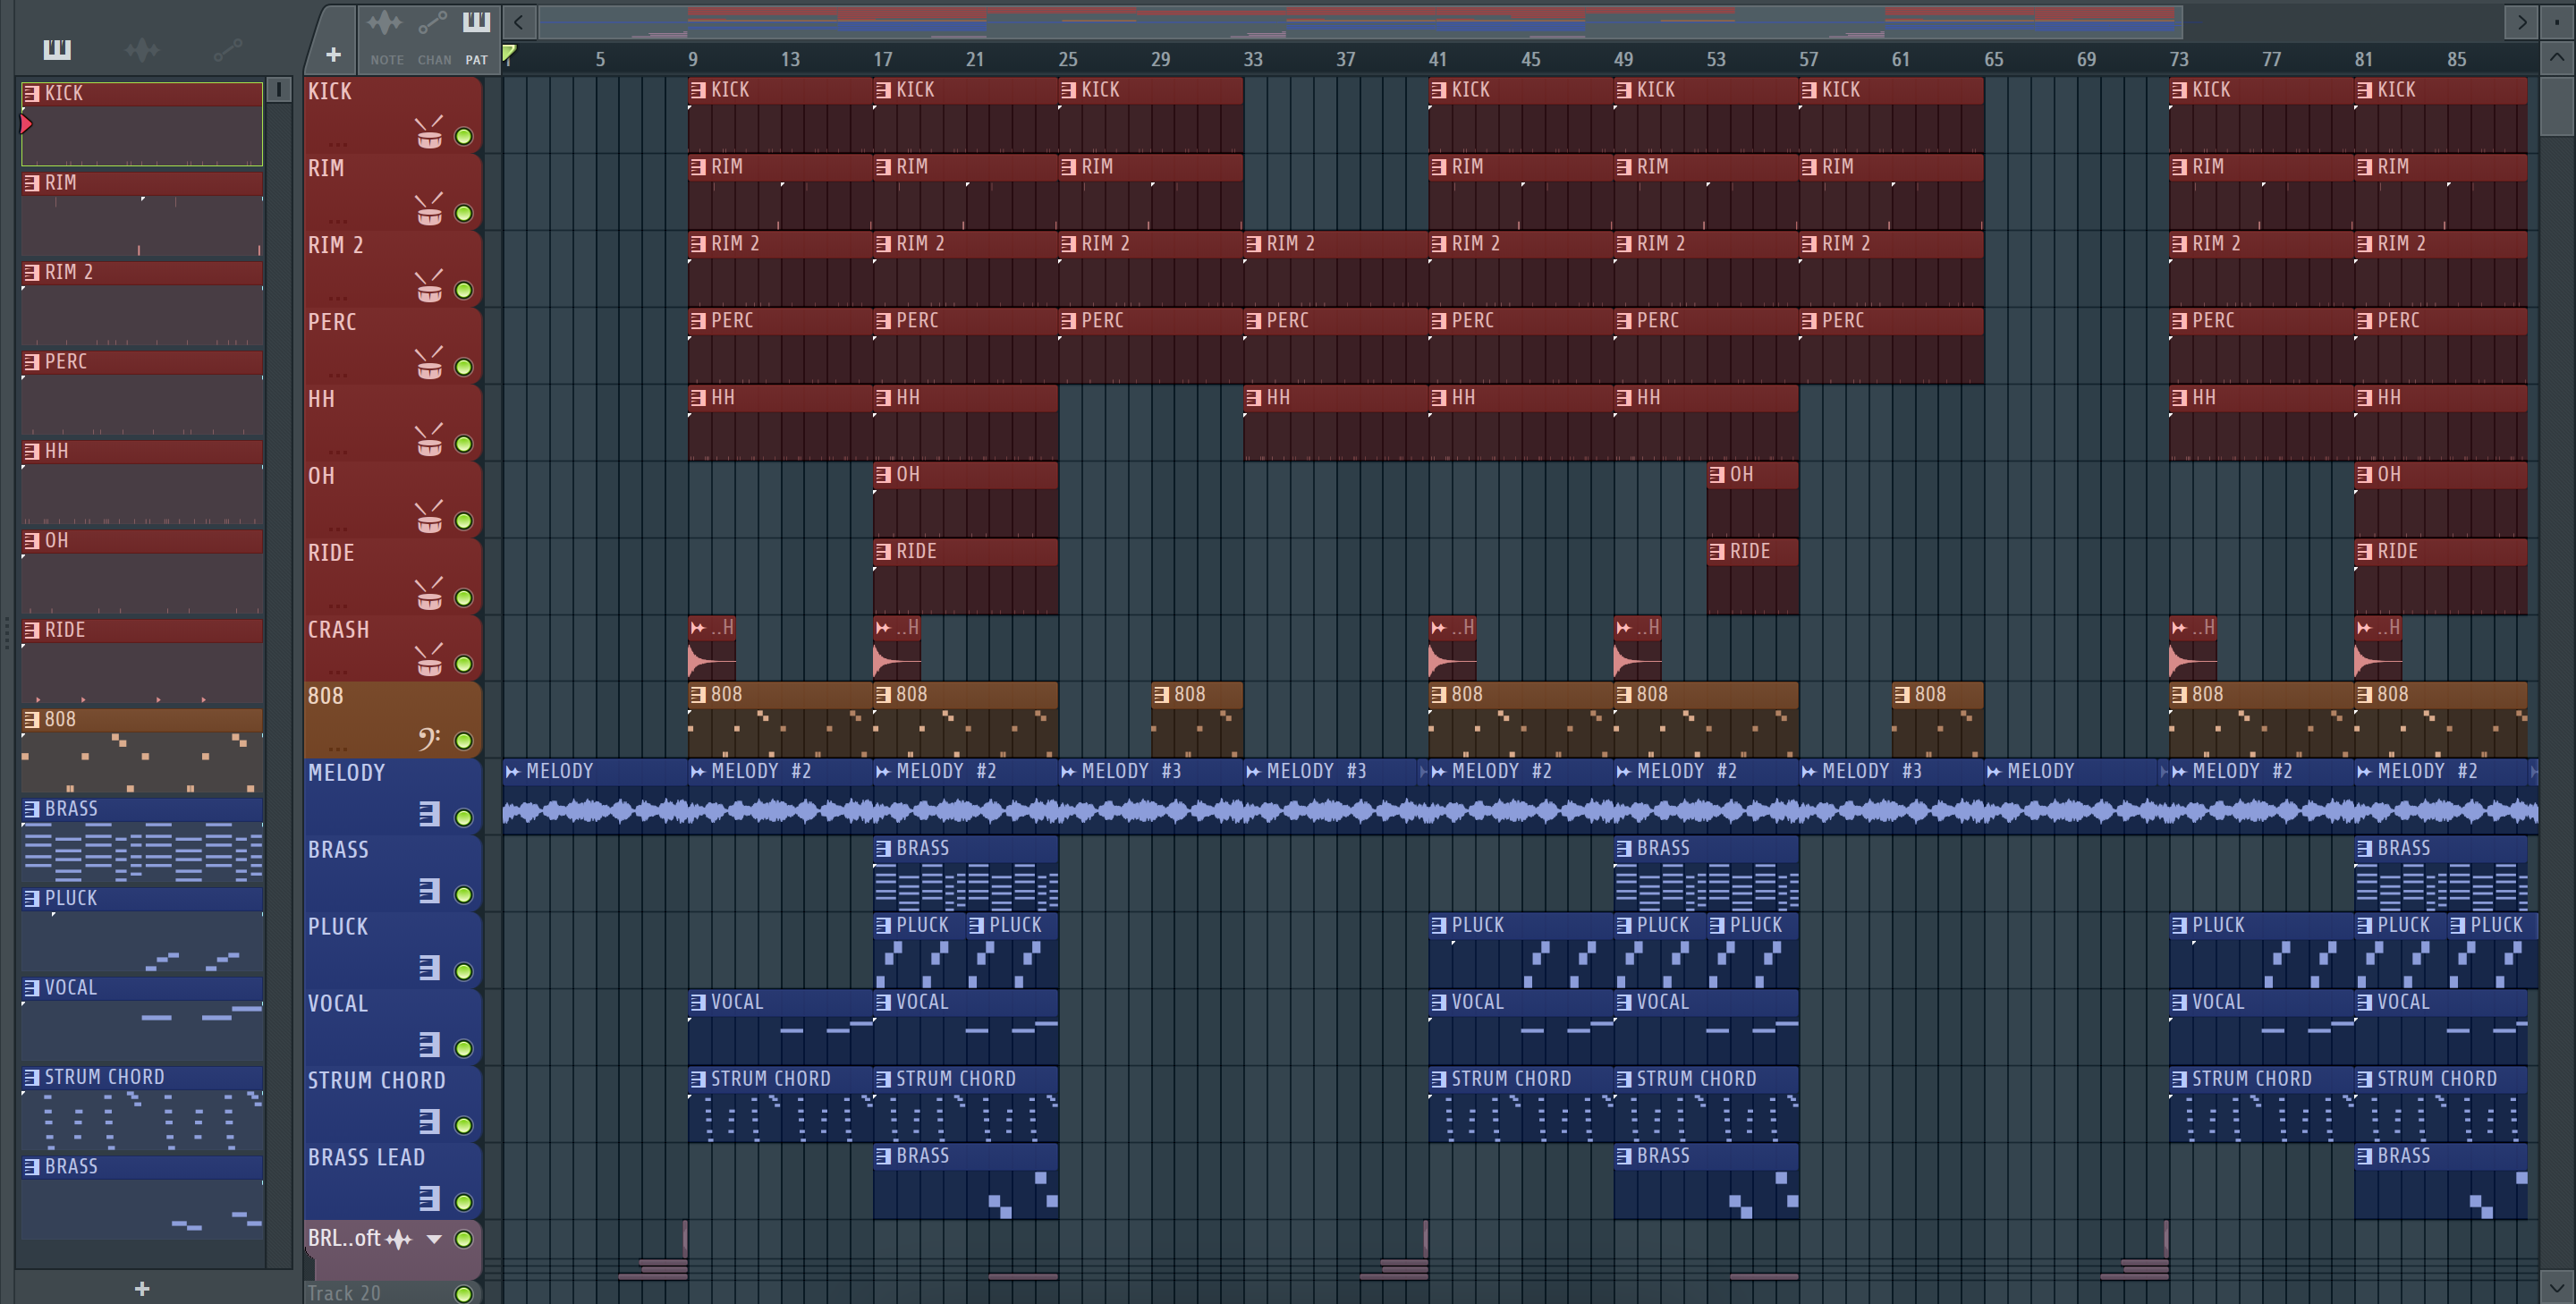Viewport: 2576px width, 1304px height.
Task: Click the plus button beside NOTE tab
Action: (x=333, y=55)
